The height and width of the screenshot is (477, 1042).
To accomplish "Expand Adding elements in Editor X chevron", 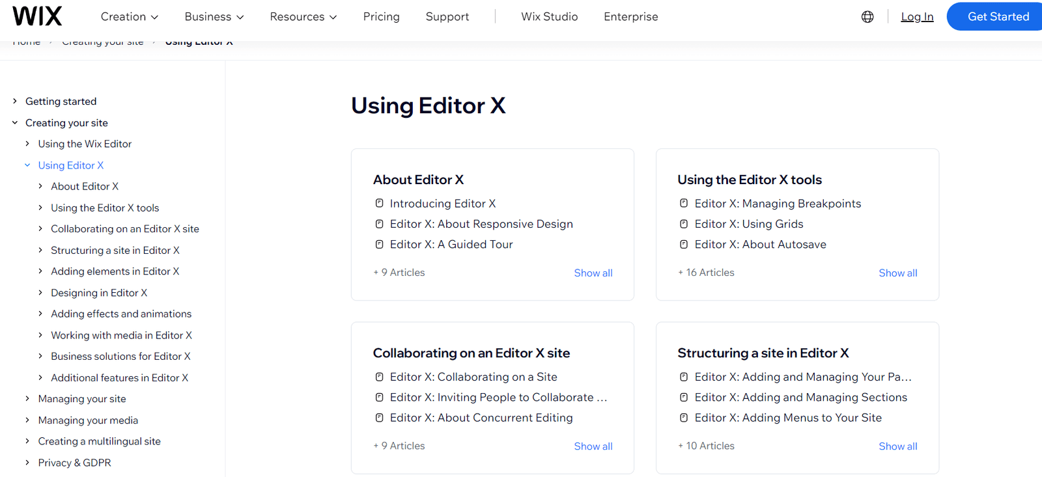I will (40, 271).
